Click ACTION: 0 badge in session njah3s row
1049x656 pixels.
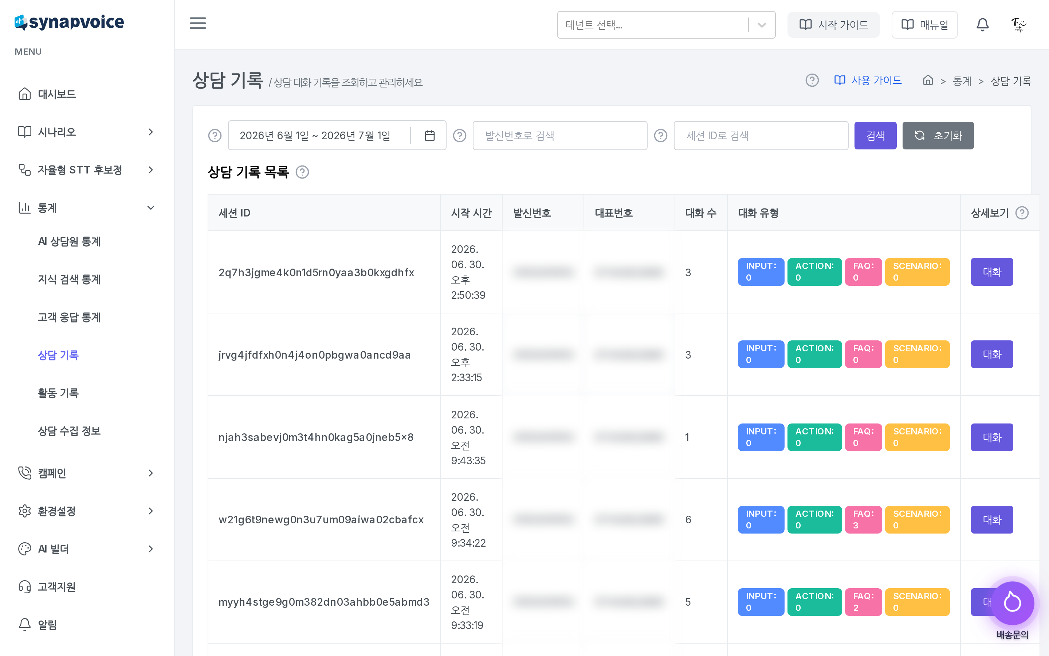tap(814, 437)
